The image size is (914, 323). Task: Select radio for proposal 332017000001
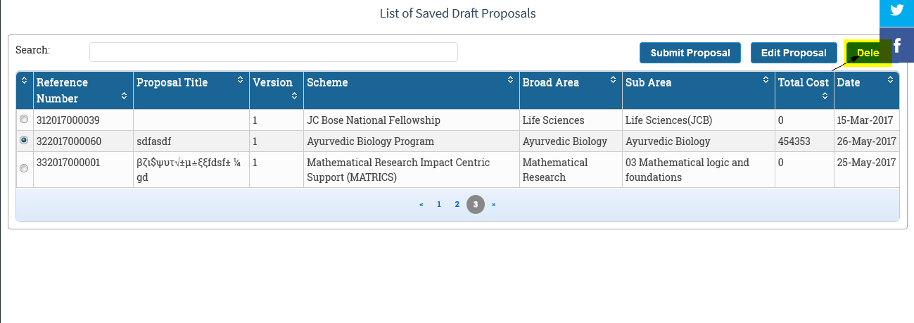tap(25, 168)
